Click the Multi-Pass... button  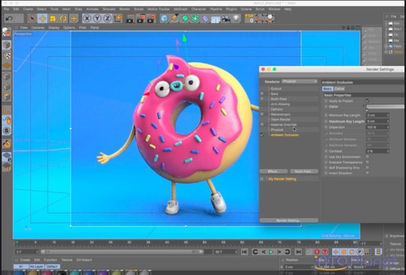pos(303,171)
